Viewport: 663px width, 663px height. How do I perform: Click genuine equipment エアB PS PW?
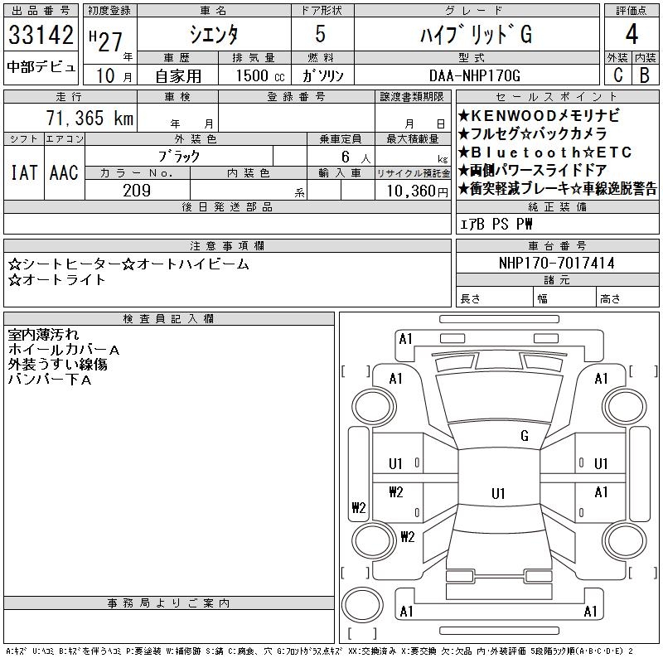496,224
